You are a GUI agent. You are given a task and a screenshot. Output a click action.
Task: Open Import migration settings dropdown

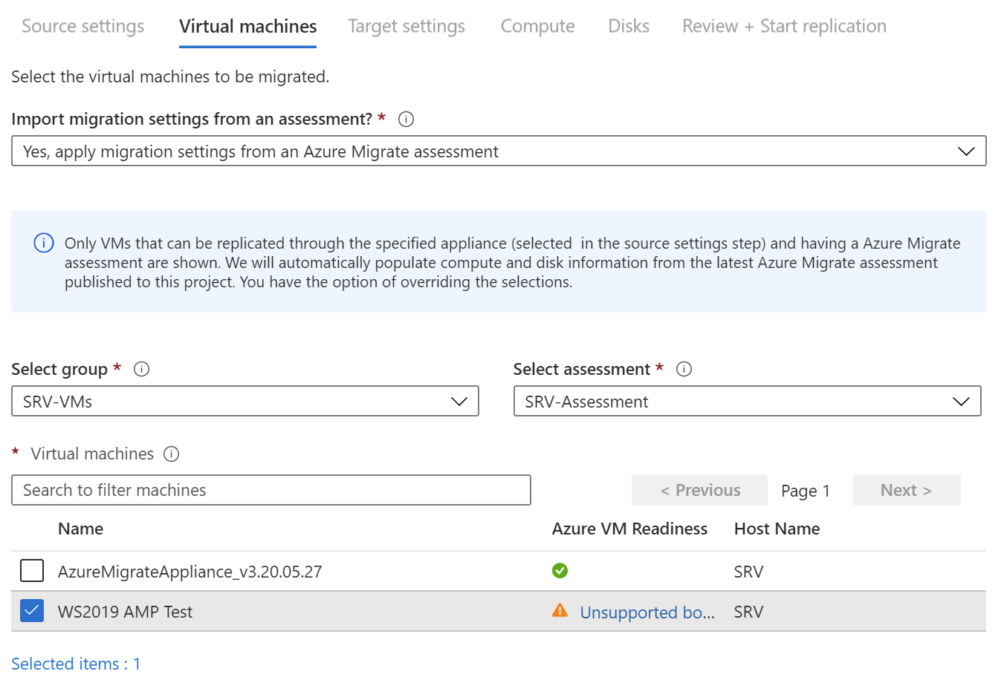coord(499,151)
